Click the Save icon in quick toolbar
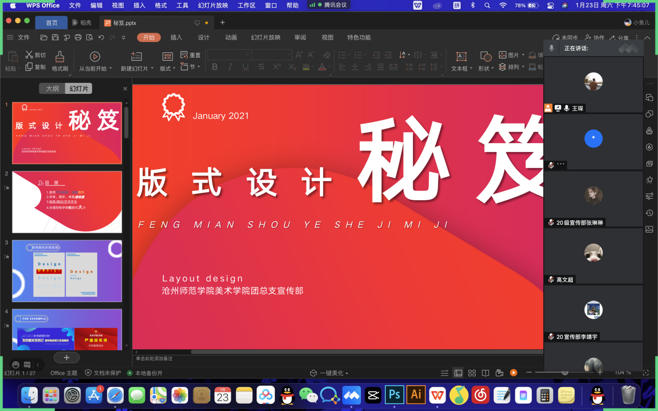Screen dimensions: 658x411 [56, 37]
